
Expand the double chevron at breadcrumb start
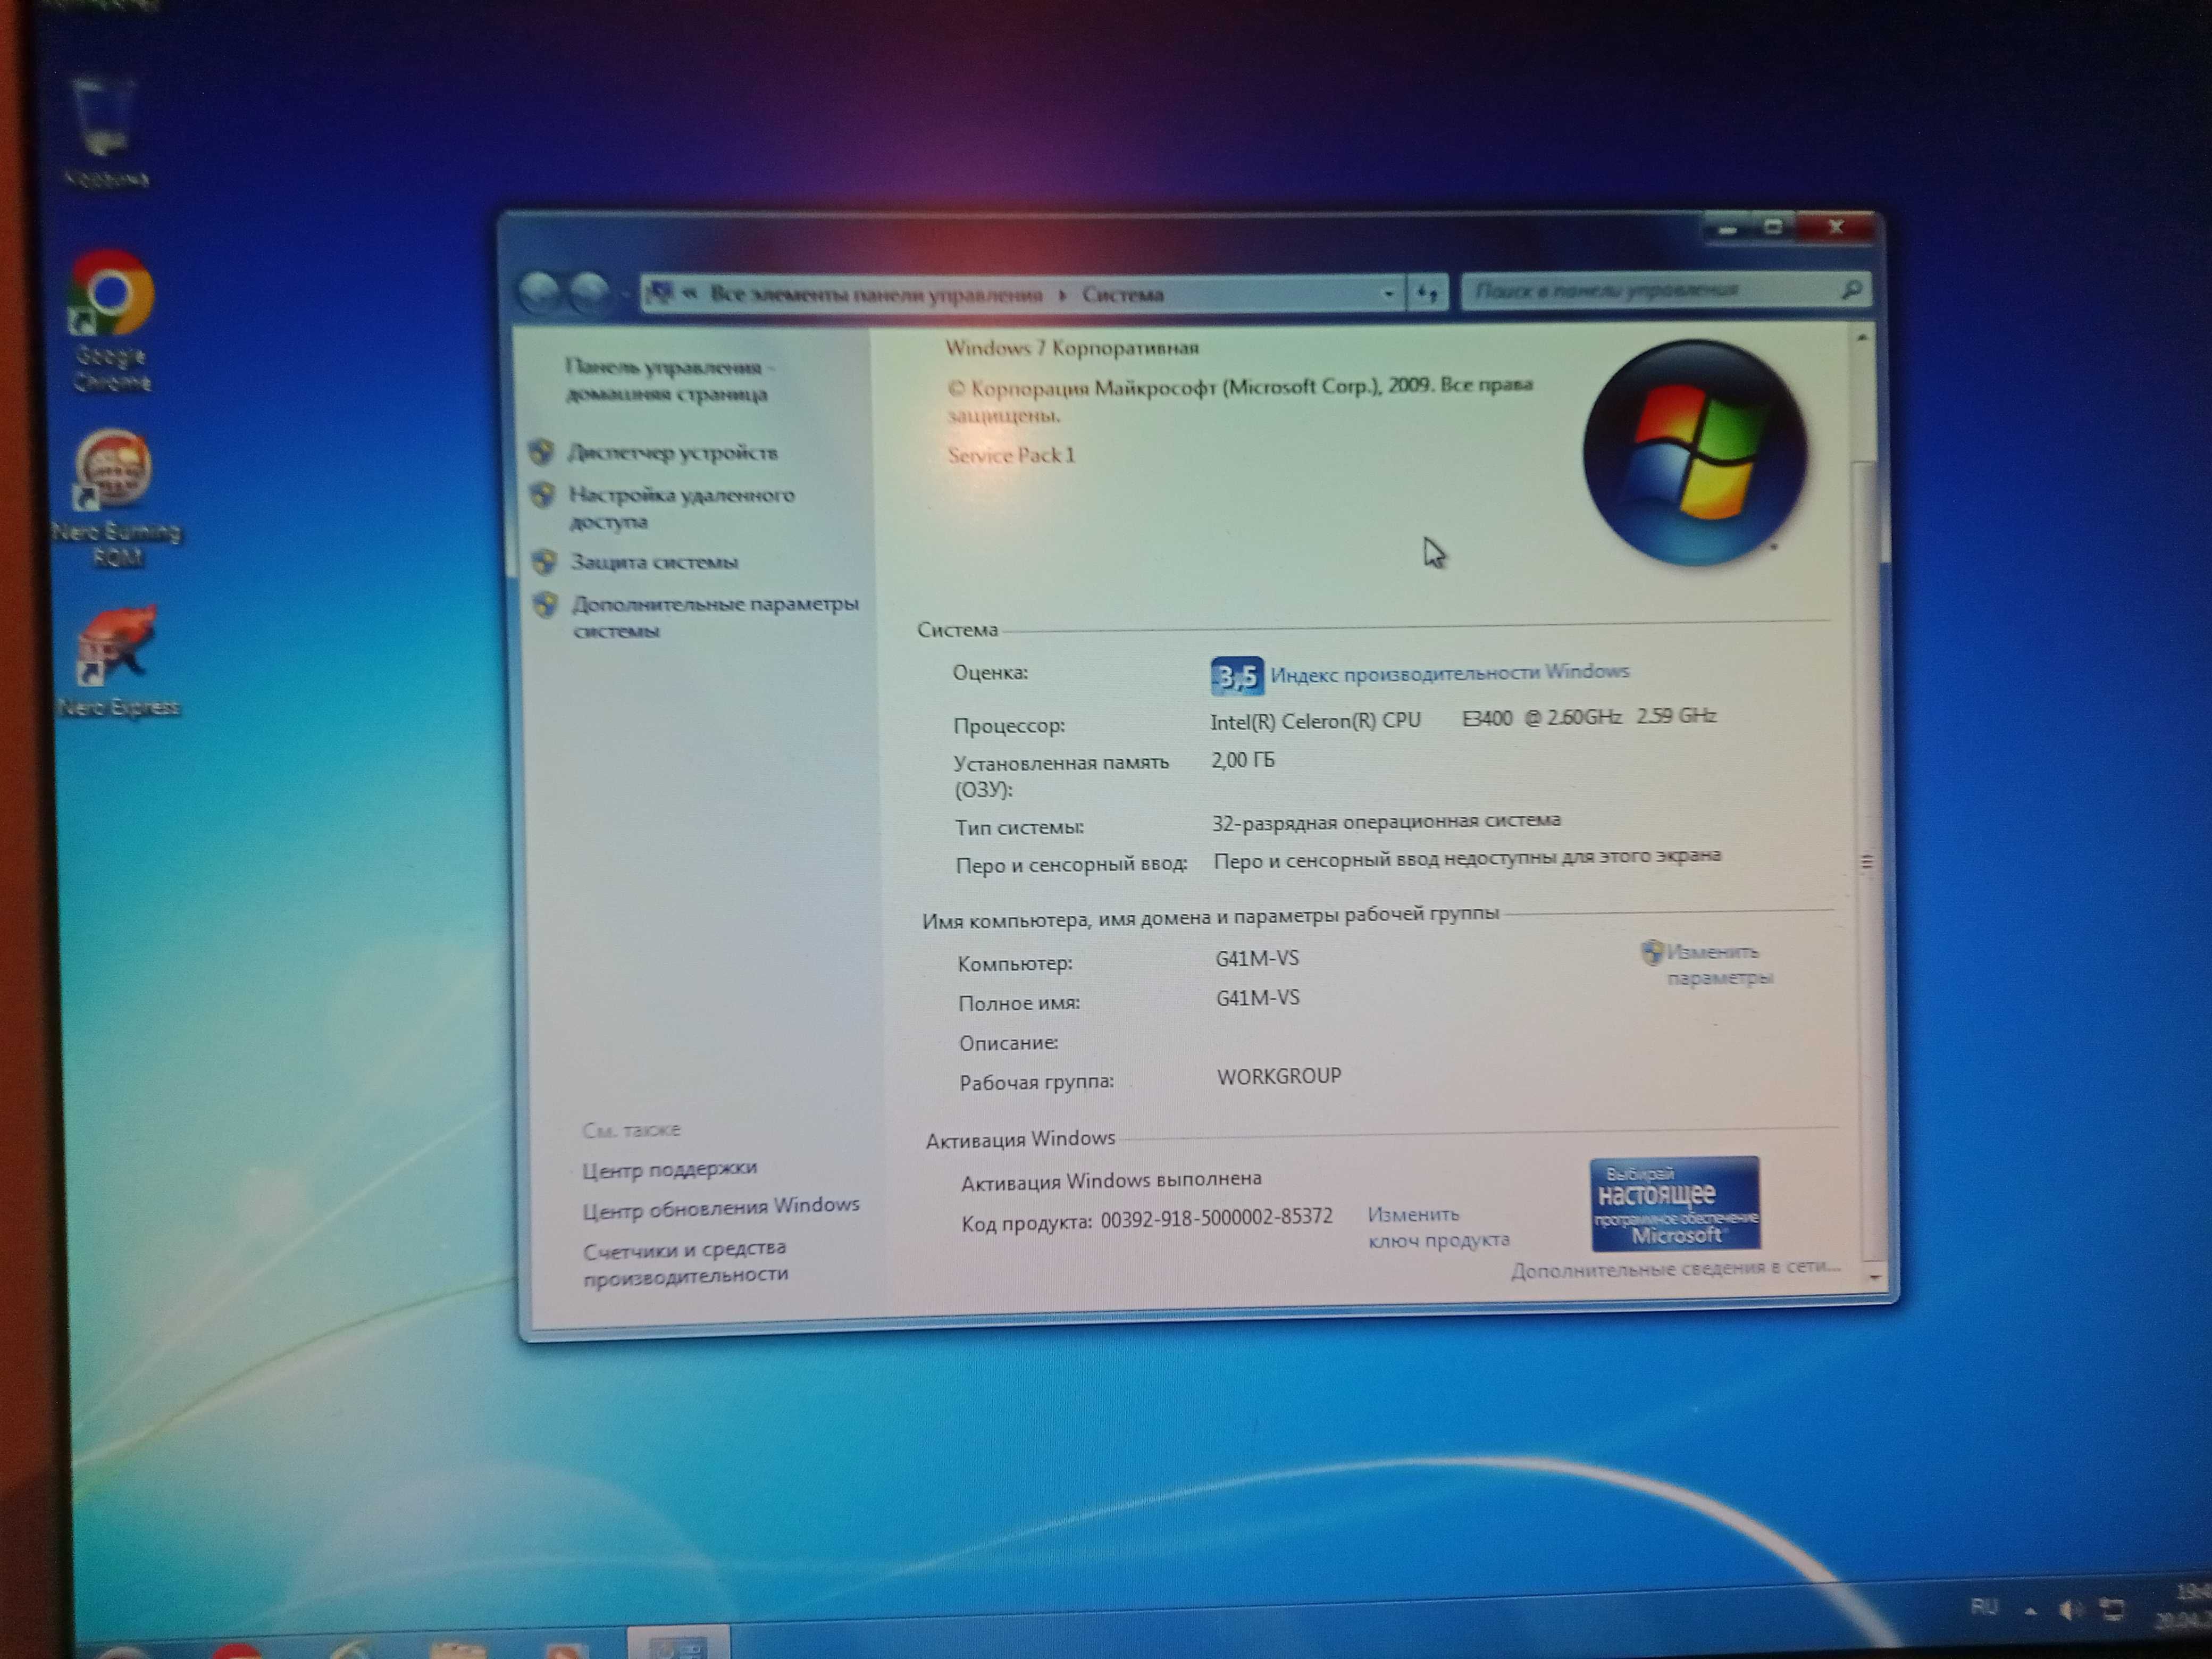coord(690,293)
